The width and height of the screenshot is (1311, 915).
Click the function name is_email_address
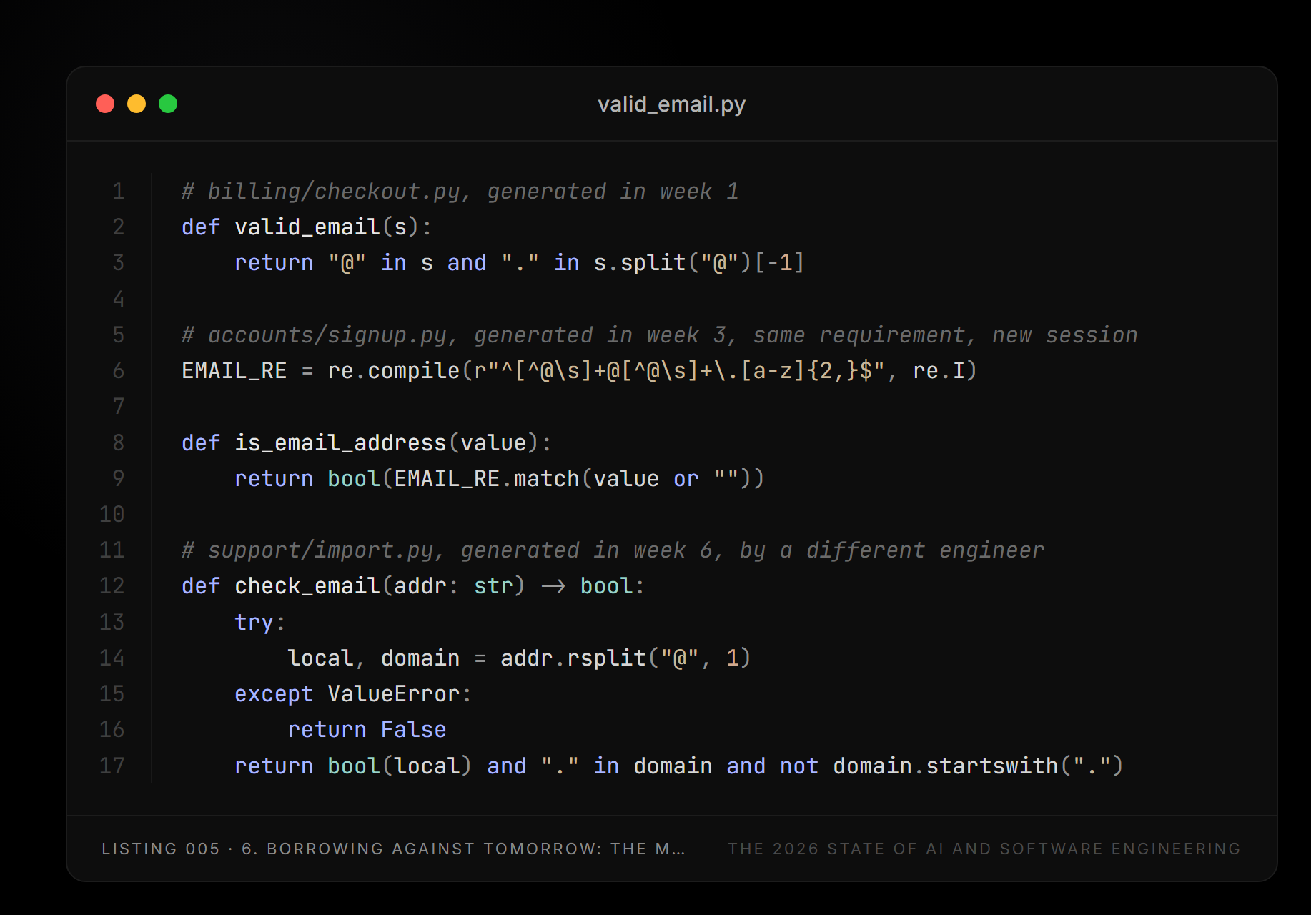(340, 443)
